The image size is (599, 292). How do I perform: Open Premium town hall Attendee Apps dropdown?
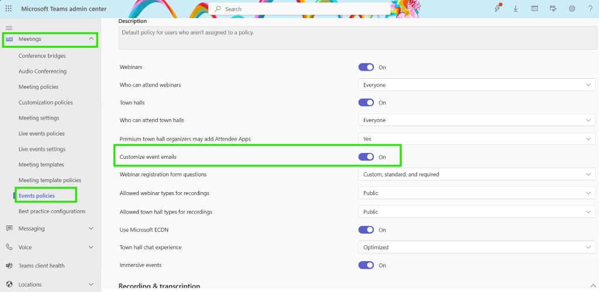click(x=477, y=139)
